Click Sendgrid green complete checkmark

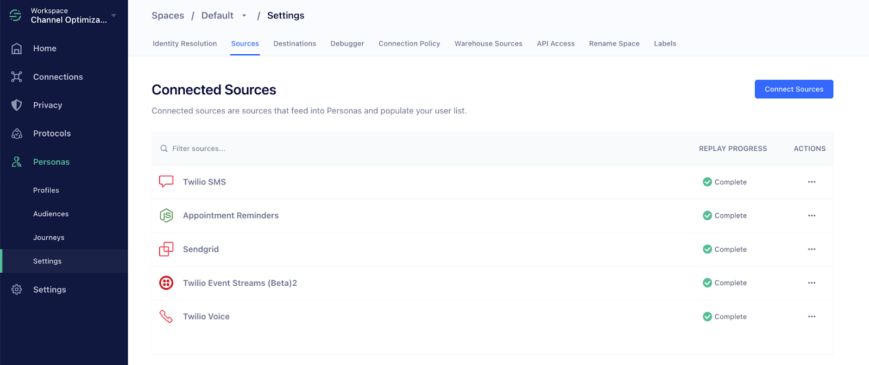707,249
